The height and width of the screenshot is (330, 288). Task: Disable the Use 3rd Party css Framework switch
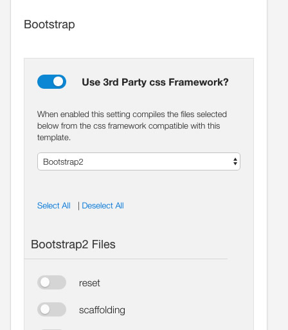pos(51,82)
